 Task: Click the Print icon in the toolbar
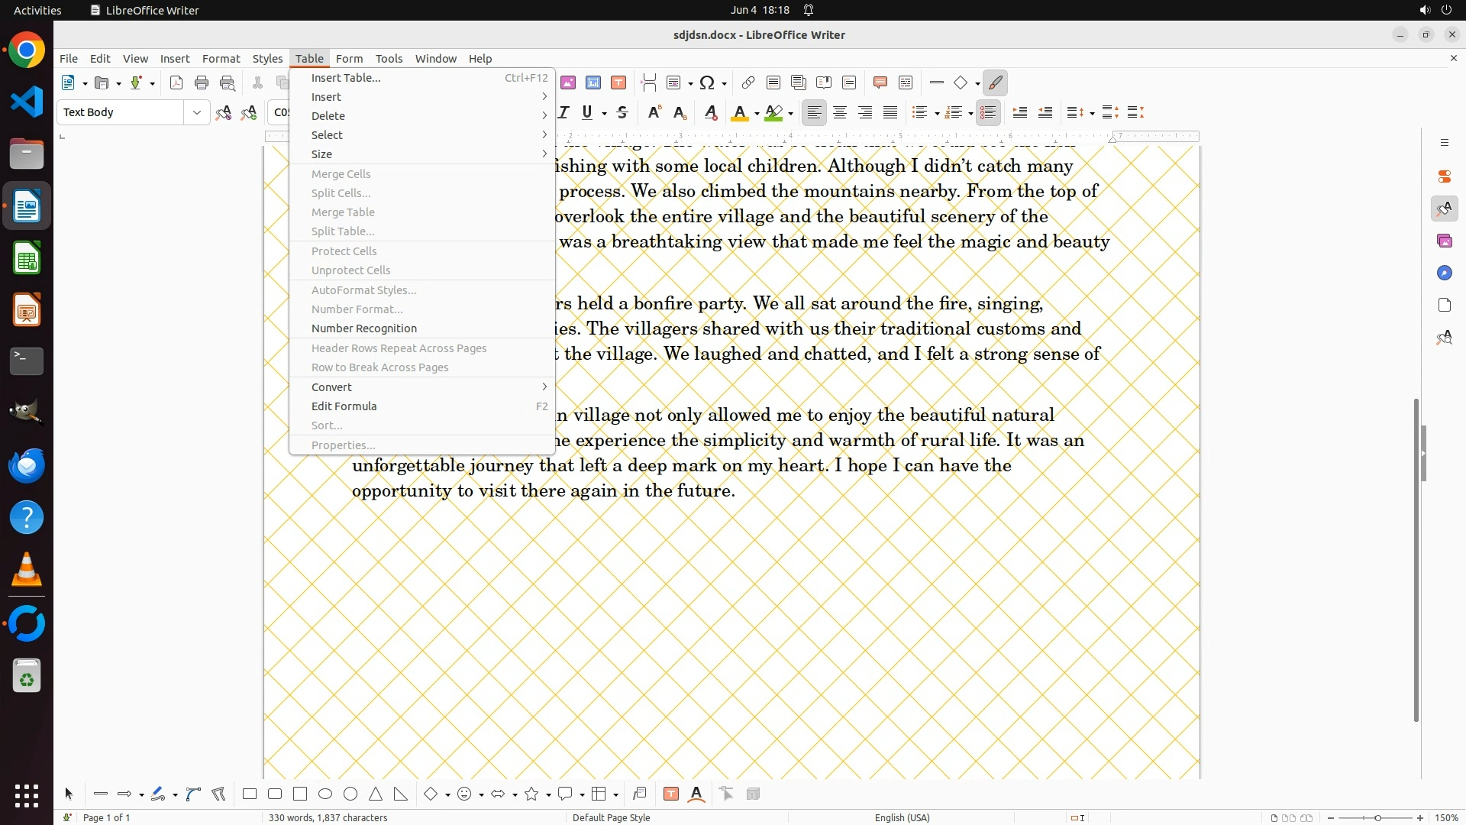coord(202,82)
